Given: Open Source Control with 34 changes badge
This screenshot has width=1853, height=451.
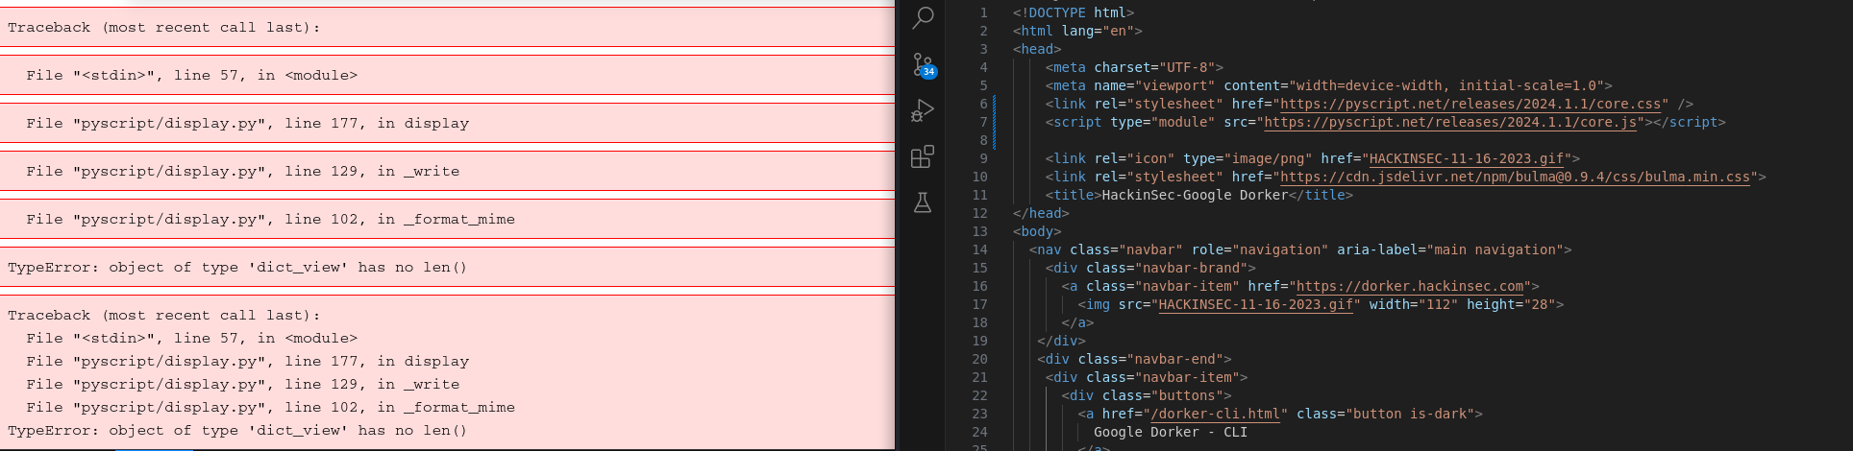Looking at the screenshot, I should point(923,65).
